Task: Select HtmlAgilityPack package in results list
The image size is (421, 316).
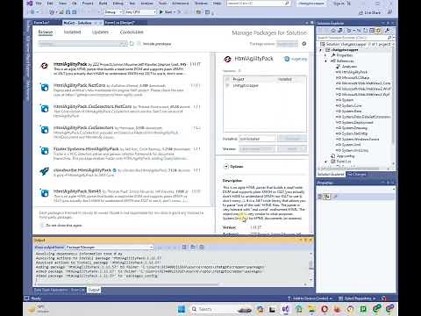Action: [x=122, y=68]
